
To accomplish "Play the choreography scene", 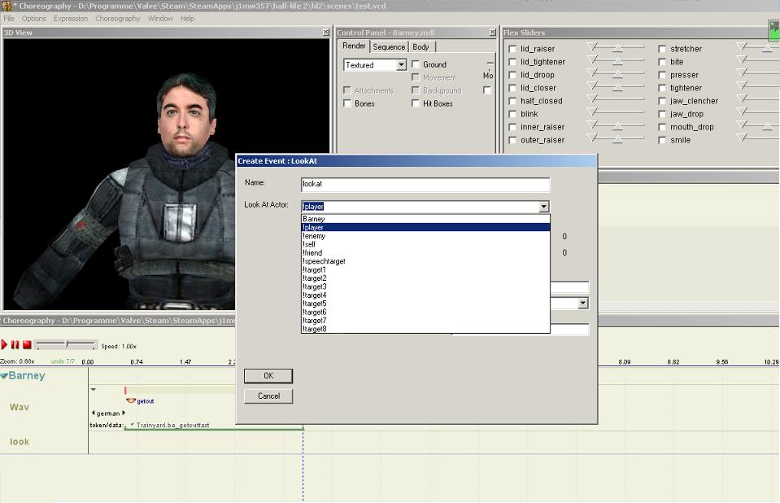I will (x=5, y=344).
